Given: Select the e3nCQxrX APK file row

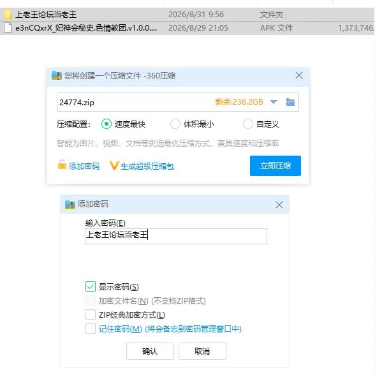Looking at the screenshot, I should pos(187,28).
